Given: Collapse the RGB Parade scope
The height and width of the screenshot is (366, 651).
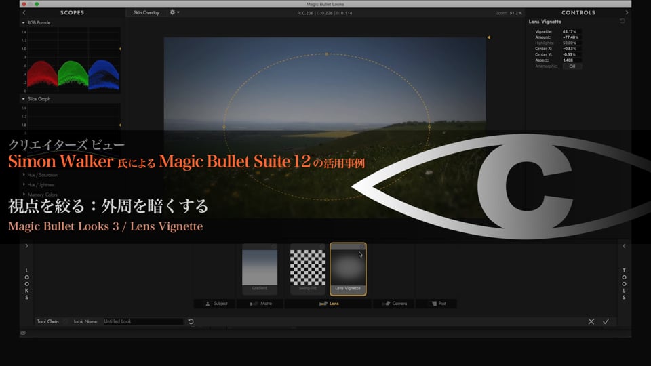Looking at the screenshot, I should (23, 23).
